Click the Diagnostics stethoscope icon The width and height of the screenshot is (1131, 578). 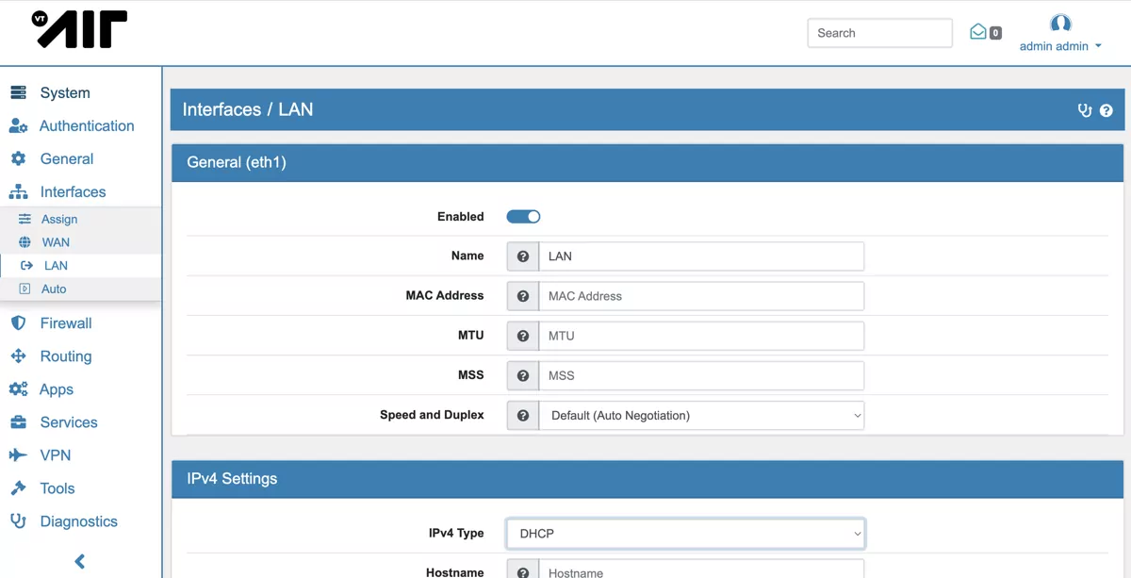(18, 520)
